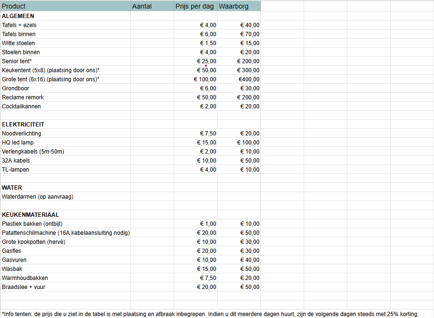Click the "ALGEMEEN" section heading cell
Viewport: 434px width, 318px height.
(x=65, y=16)
